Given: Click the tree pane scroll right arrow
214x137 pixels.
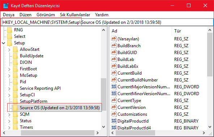Looking at the screenshot, I should 98,133.
